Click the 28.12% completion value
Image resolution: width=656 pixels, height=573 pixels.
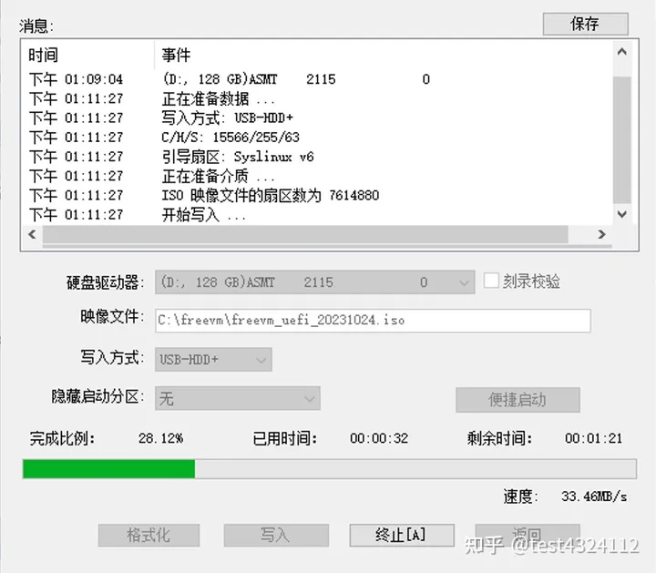tap(160, 438)
